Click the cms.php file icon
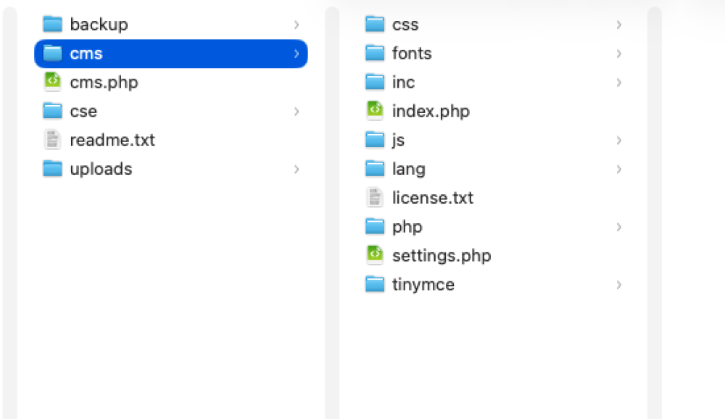The height and width of the screenshot is (419, 725). (x=52, y=82)
